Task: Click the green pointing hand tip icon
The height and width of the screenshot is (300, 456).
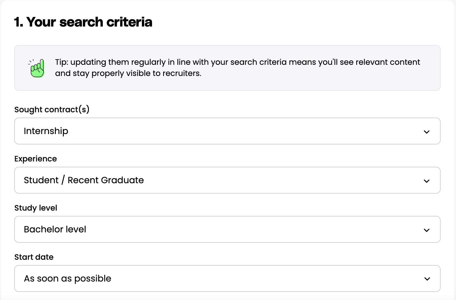Action: coord(37,68)
